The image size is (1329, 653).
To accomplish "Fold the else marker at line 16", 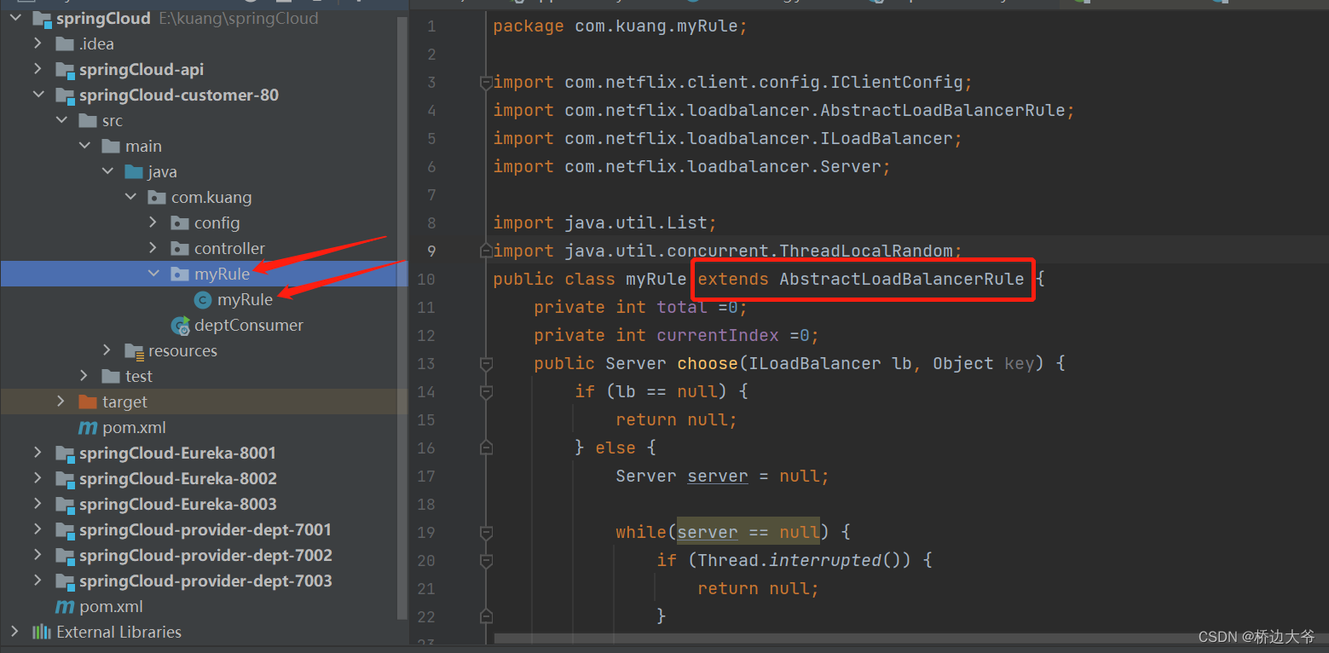I will pyautogui.click(x=486, y=448).
